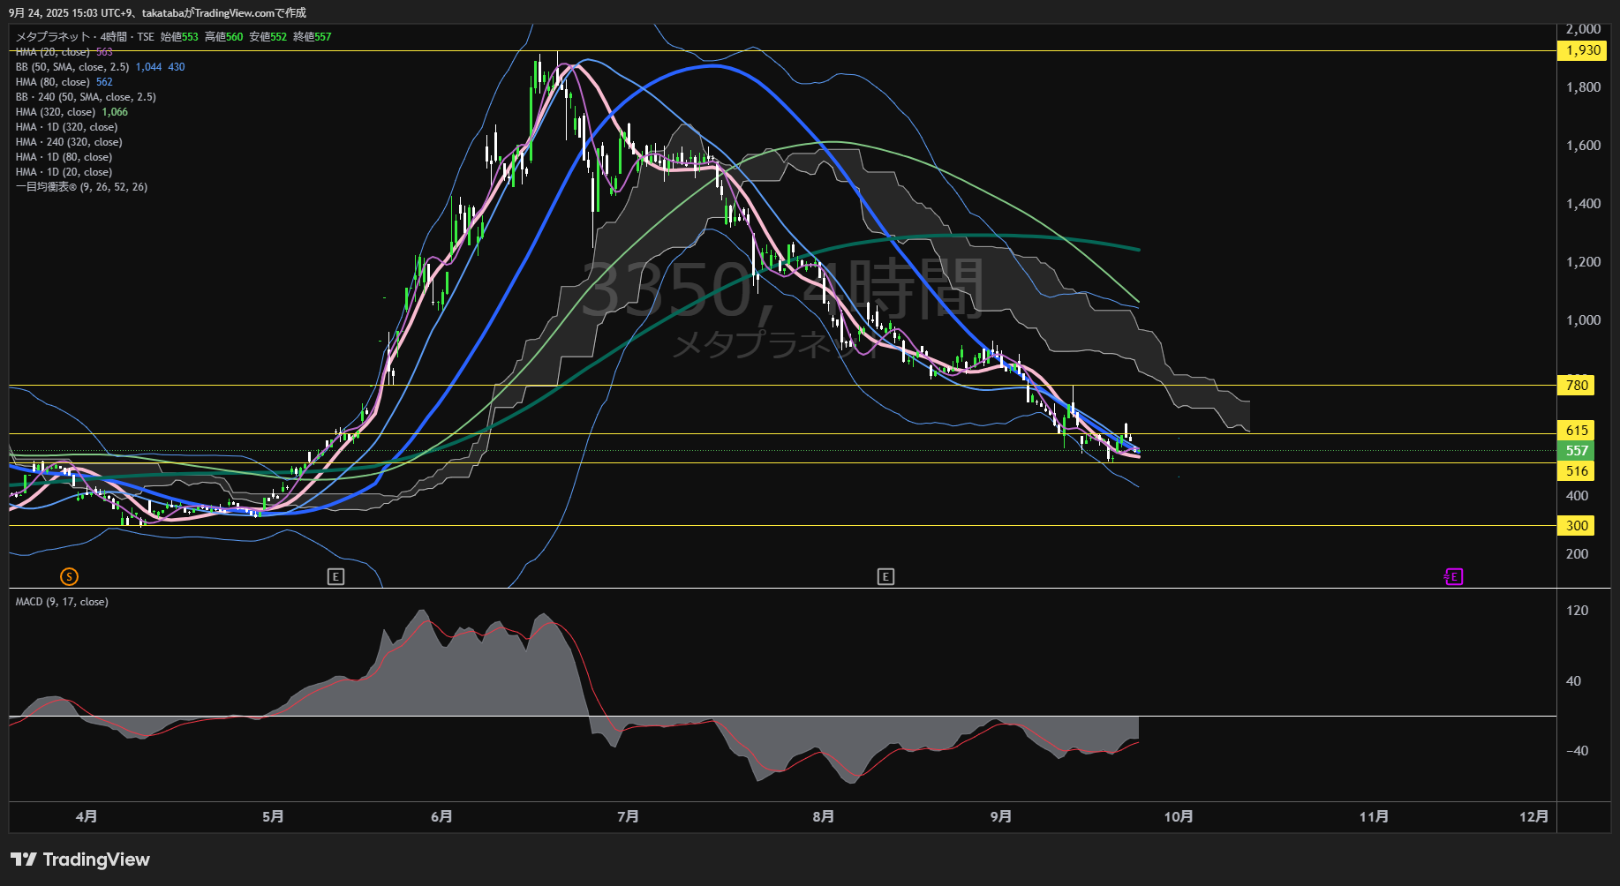Click the 1,930 price line label
Image resolution: width=1620 pixels, height=886 pixels.
1583,50
